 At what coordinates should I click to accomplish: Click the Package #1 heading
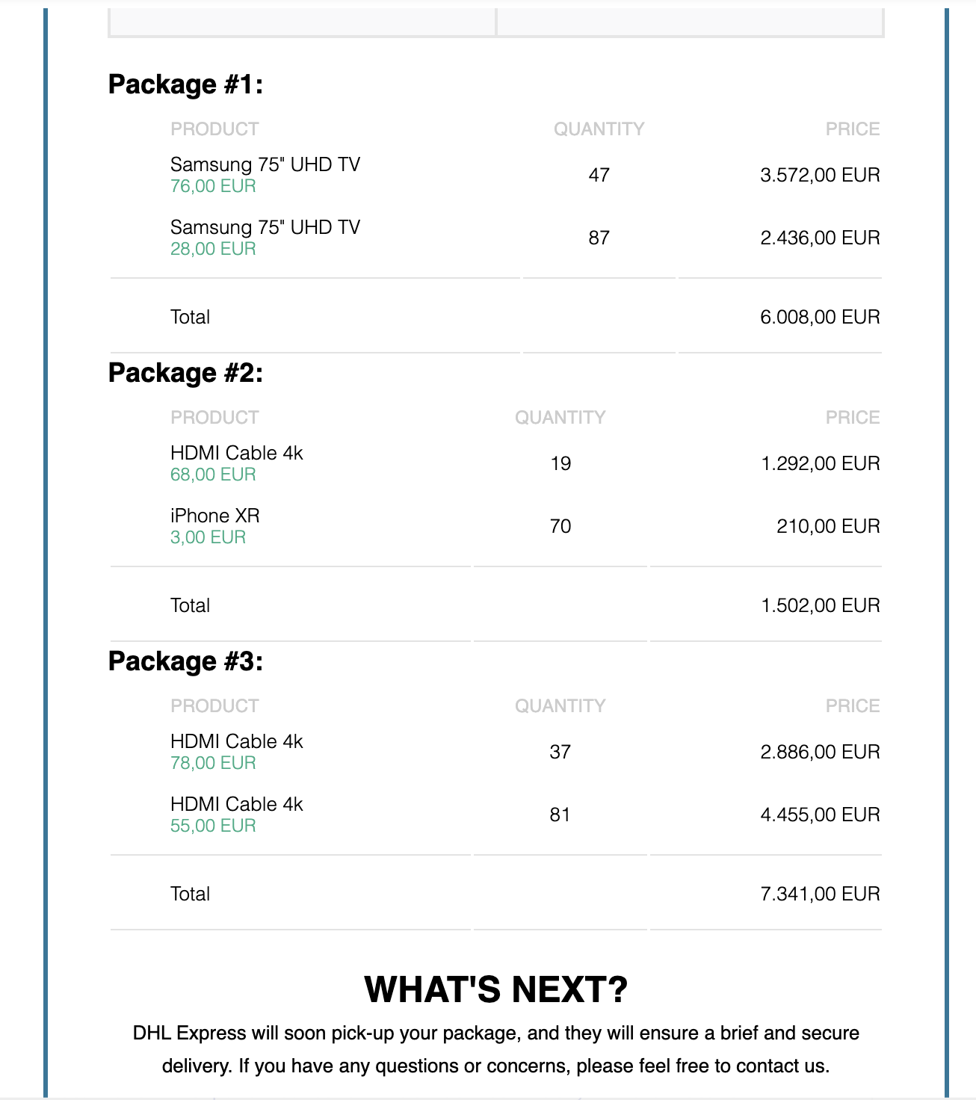pos(185,84)
